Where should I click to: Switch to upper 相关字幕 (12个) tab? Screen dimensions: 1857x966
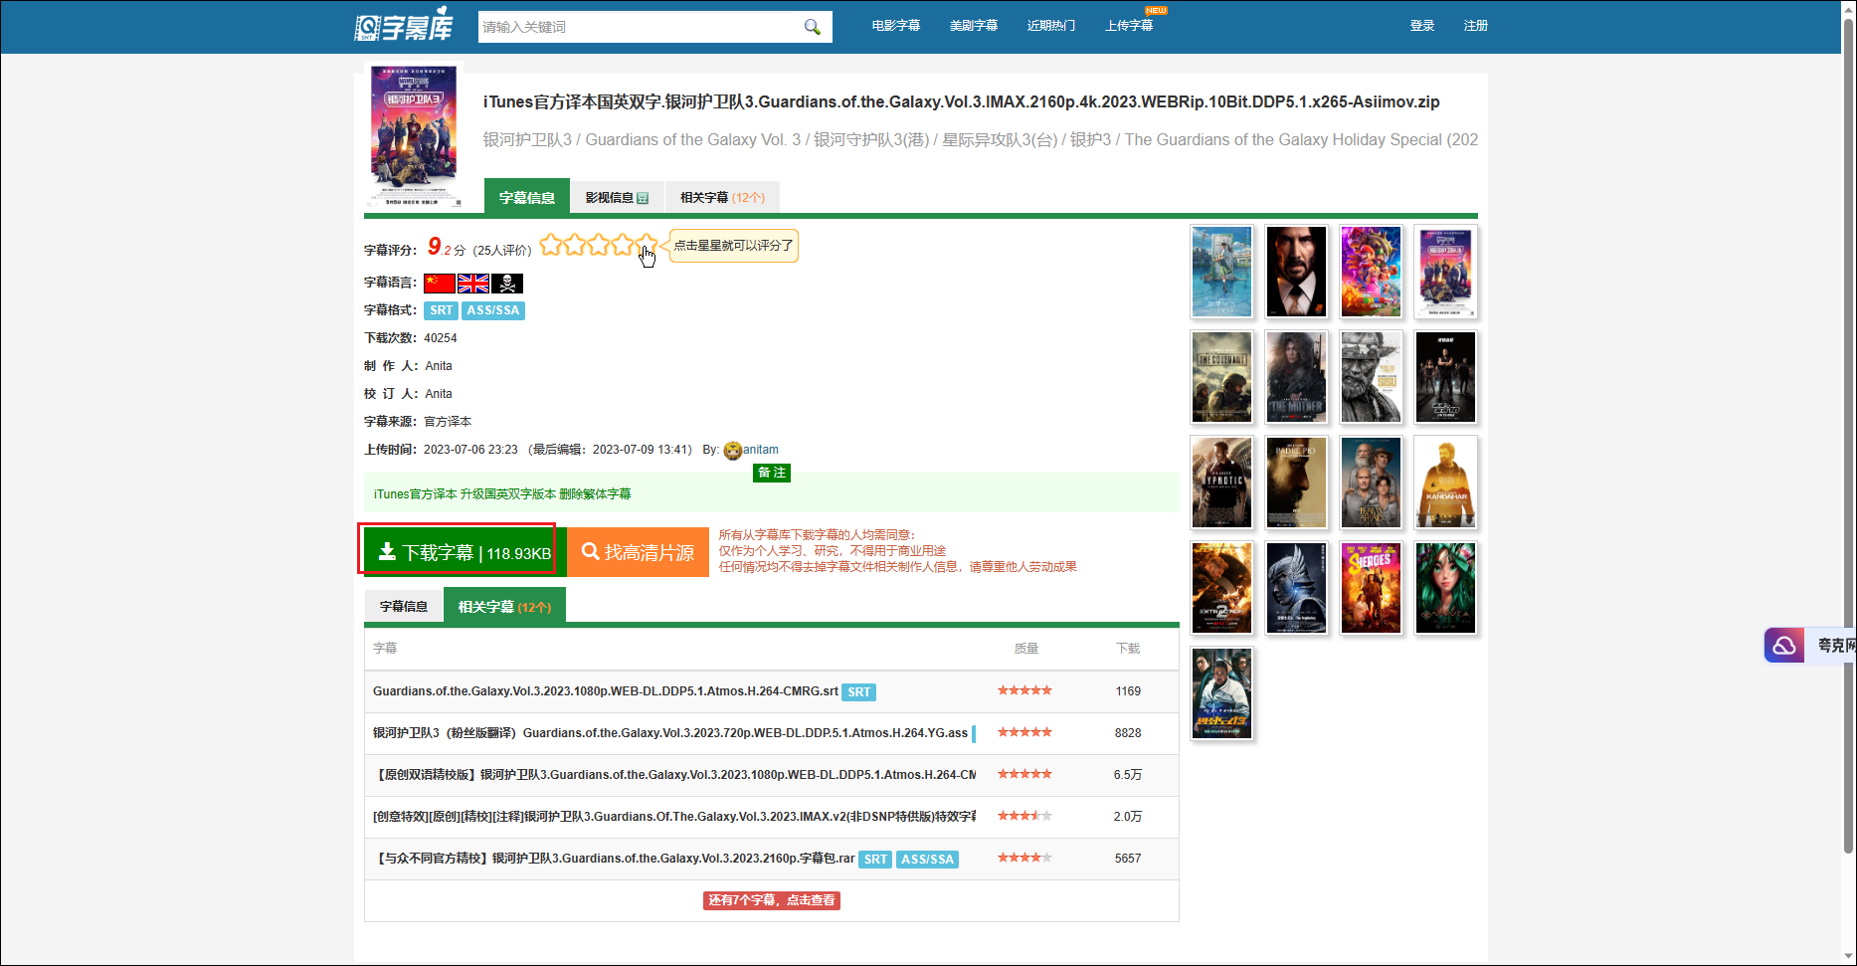click(722, 198)
